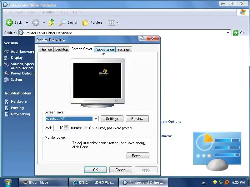The height and width of the screenshot is (187, 250).
Task: Open the Favorites menu
Action: click(47, 12)
